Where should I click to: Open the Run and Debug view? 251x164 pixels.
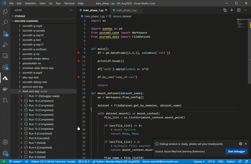coord(5,45)
